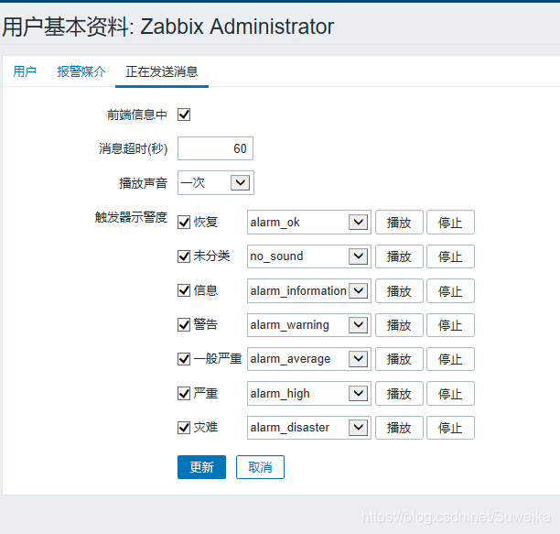Screen dimensions: 560x534
Task: Click the 更新 update button
Action: [202, 467]
